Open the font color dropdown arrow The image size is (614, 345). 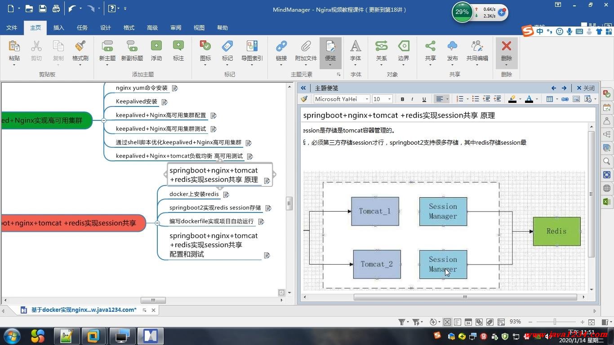[x=537, y=99]
